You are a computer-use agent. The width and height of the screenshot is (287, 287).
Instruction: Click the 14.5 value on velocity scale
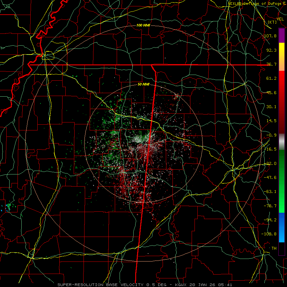coord(271,121)
